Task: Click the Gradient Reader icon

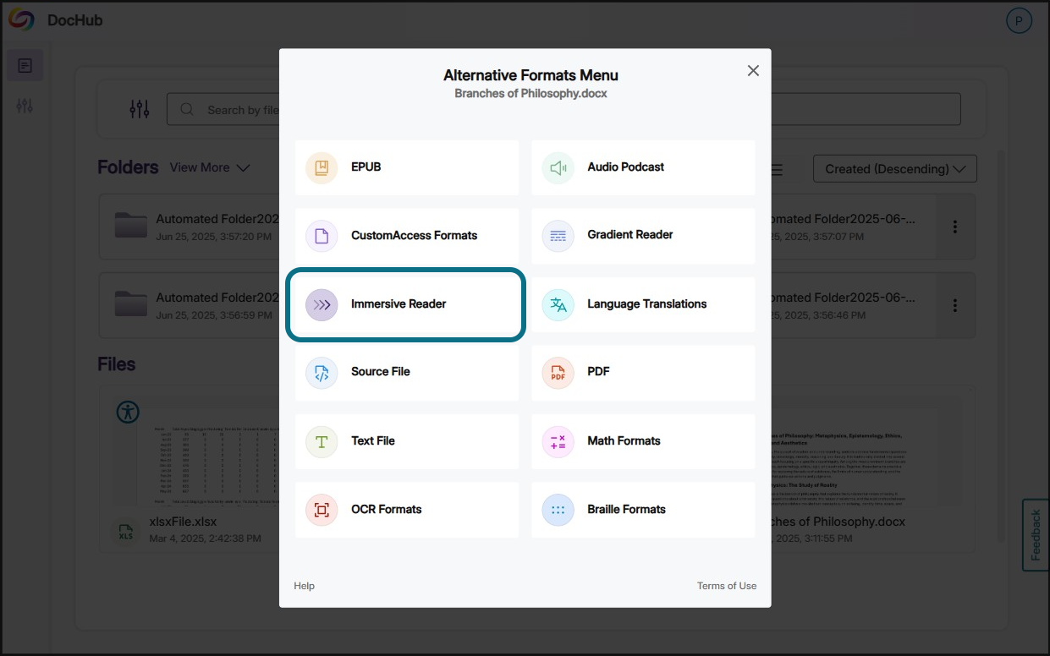Action: [x=557, y=236]
